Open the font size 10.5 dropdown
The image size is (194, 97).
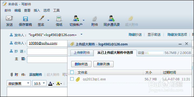(x=44, y=83)
